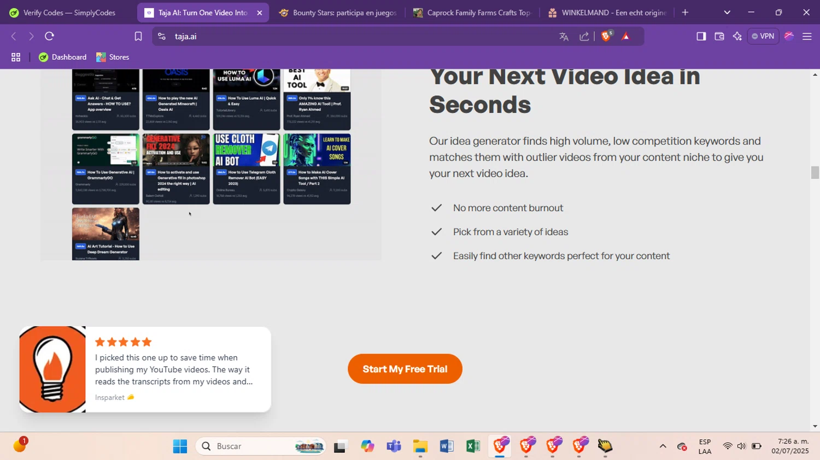Viewport: 820px width, 460px height.
Task: Open the 'How to Make AI Cover Songs' card
Action: [317, 169]
